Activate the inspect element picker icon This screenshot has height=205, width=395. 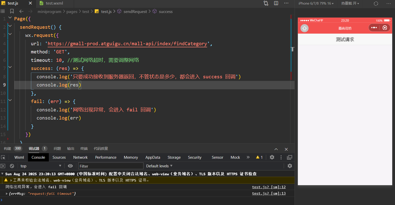[3, 157]
